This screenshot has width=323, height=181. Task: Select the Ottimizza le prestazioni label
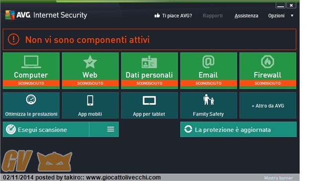pos(31,114)
